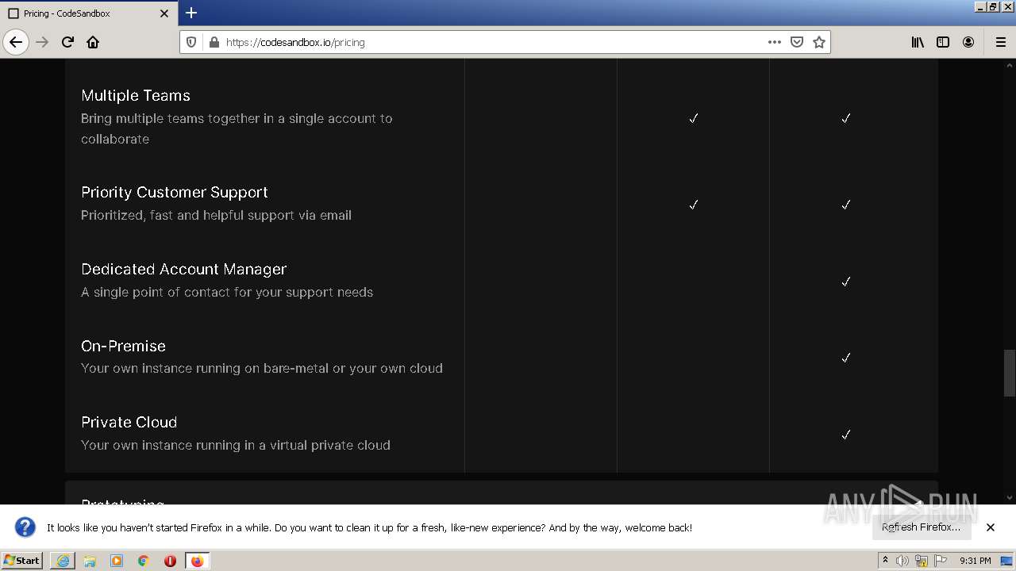1016x571 pixels.
Task: Open the Windows Start menu
Action: (22, 561)
